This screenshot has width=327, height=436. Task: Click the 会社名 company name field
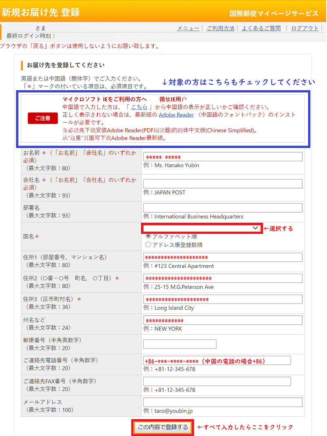(223, 184)
